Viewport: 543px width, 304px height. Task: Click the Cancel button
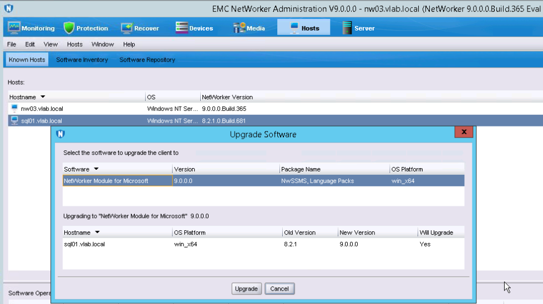(x=280, y=289)
